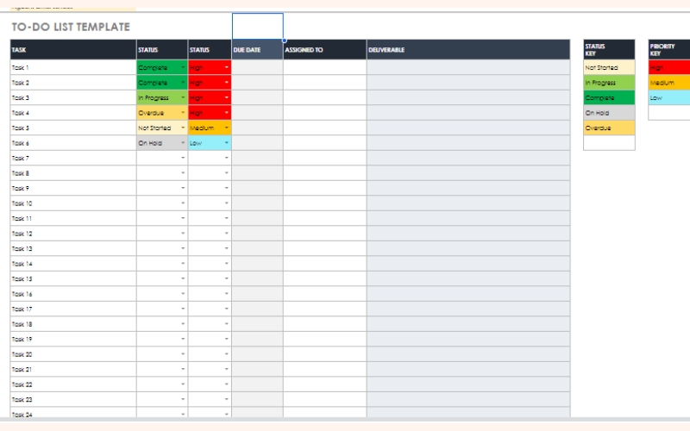Viewport: 690px width, 431px height.
Task: Select the Task 8 name cell
Action: [73, 173]
